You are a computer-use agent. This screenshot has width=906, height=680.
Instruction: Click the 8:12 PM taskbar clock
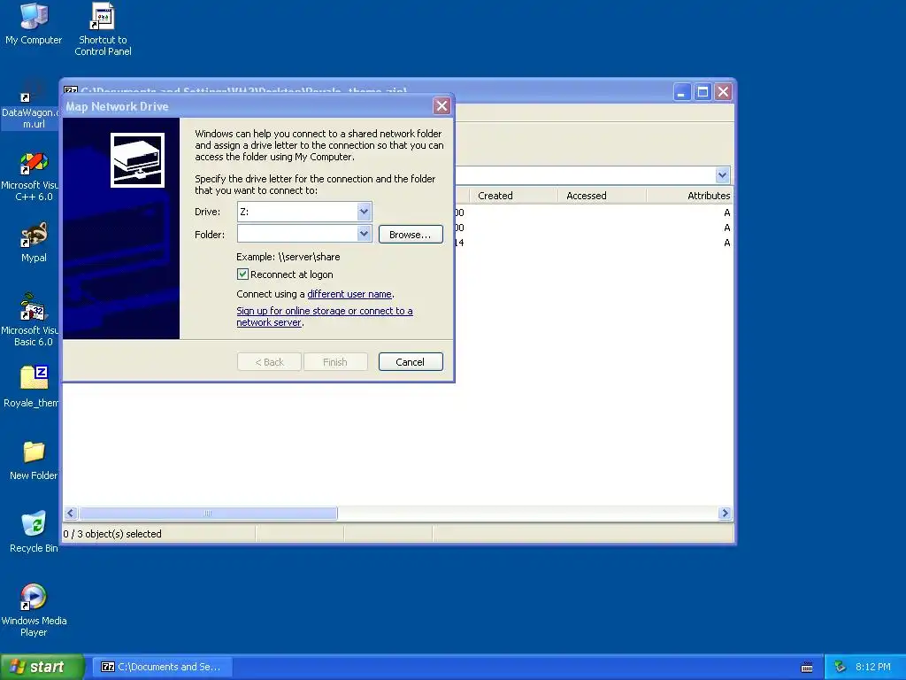click(872, 667)
